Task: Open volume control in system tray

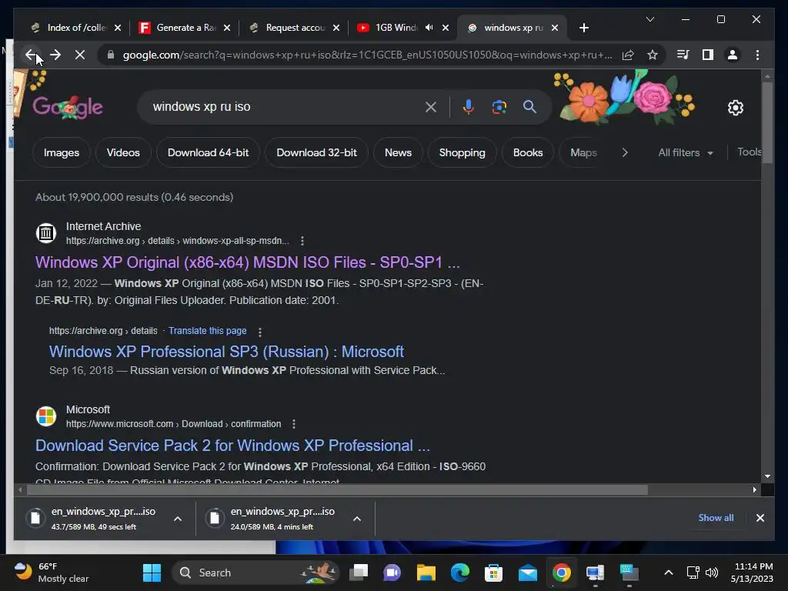Action: coord(712,573)
